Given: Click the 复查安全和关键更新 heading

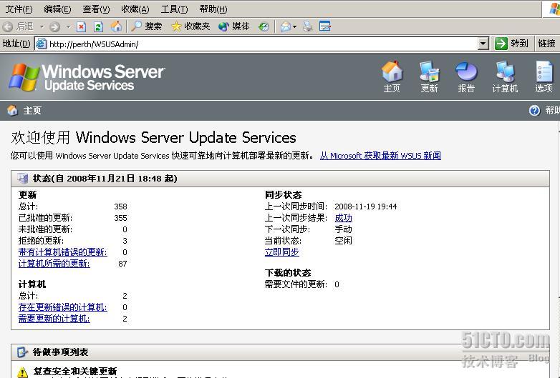Looking at the screenshot, I should click(x=75, y=372).
